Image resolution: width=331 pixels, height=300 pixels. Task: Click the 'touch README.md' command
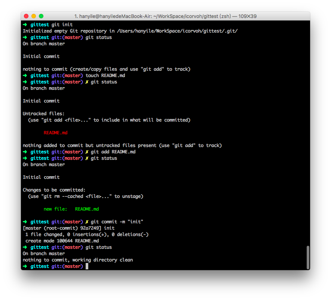105,76
